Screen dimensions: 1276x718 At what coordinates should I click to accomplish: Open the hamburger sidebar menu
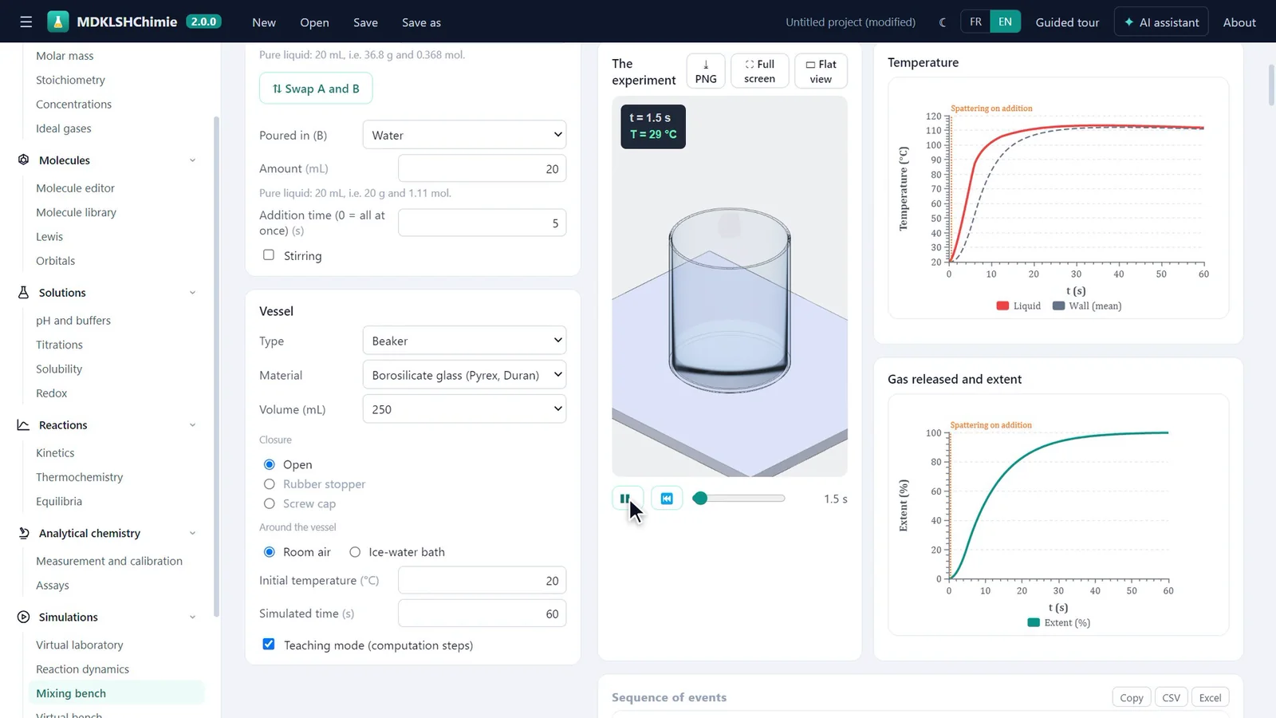click(26, 22)
